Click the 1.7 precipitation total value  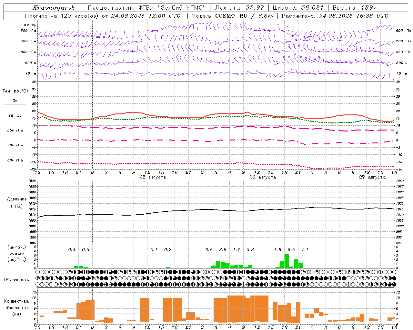coord(237,250)
